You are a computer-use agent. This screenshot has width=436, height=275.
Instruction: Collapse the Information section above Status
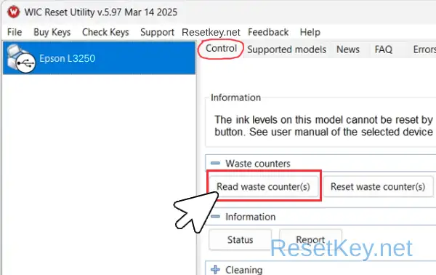215,217
